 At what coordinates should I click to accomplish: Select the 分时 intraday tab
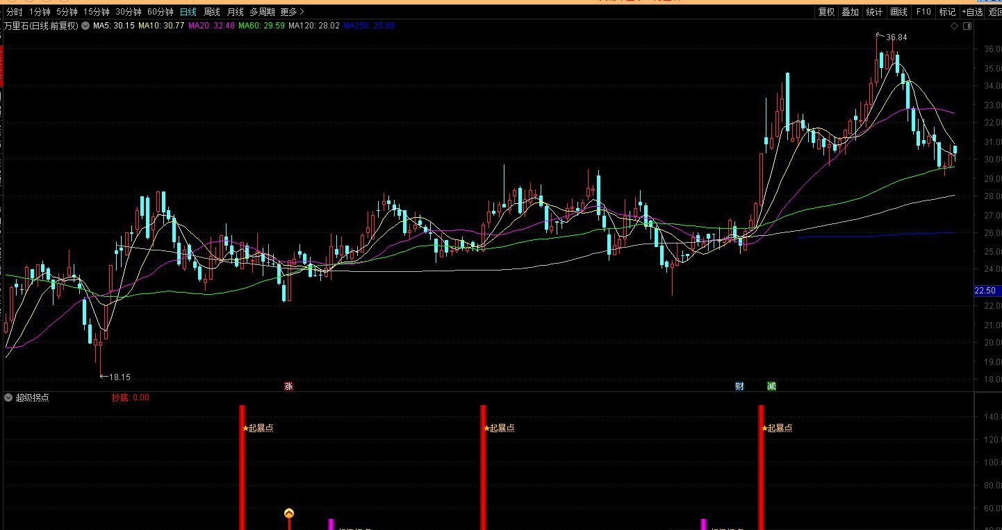point(14,12)
